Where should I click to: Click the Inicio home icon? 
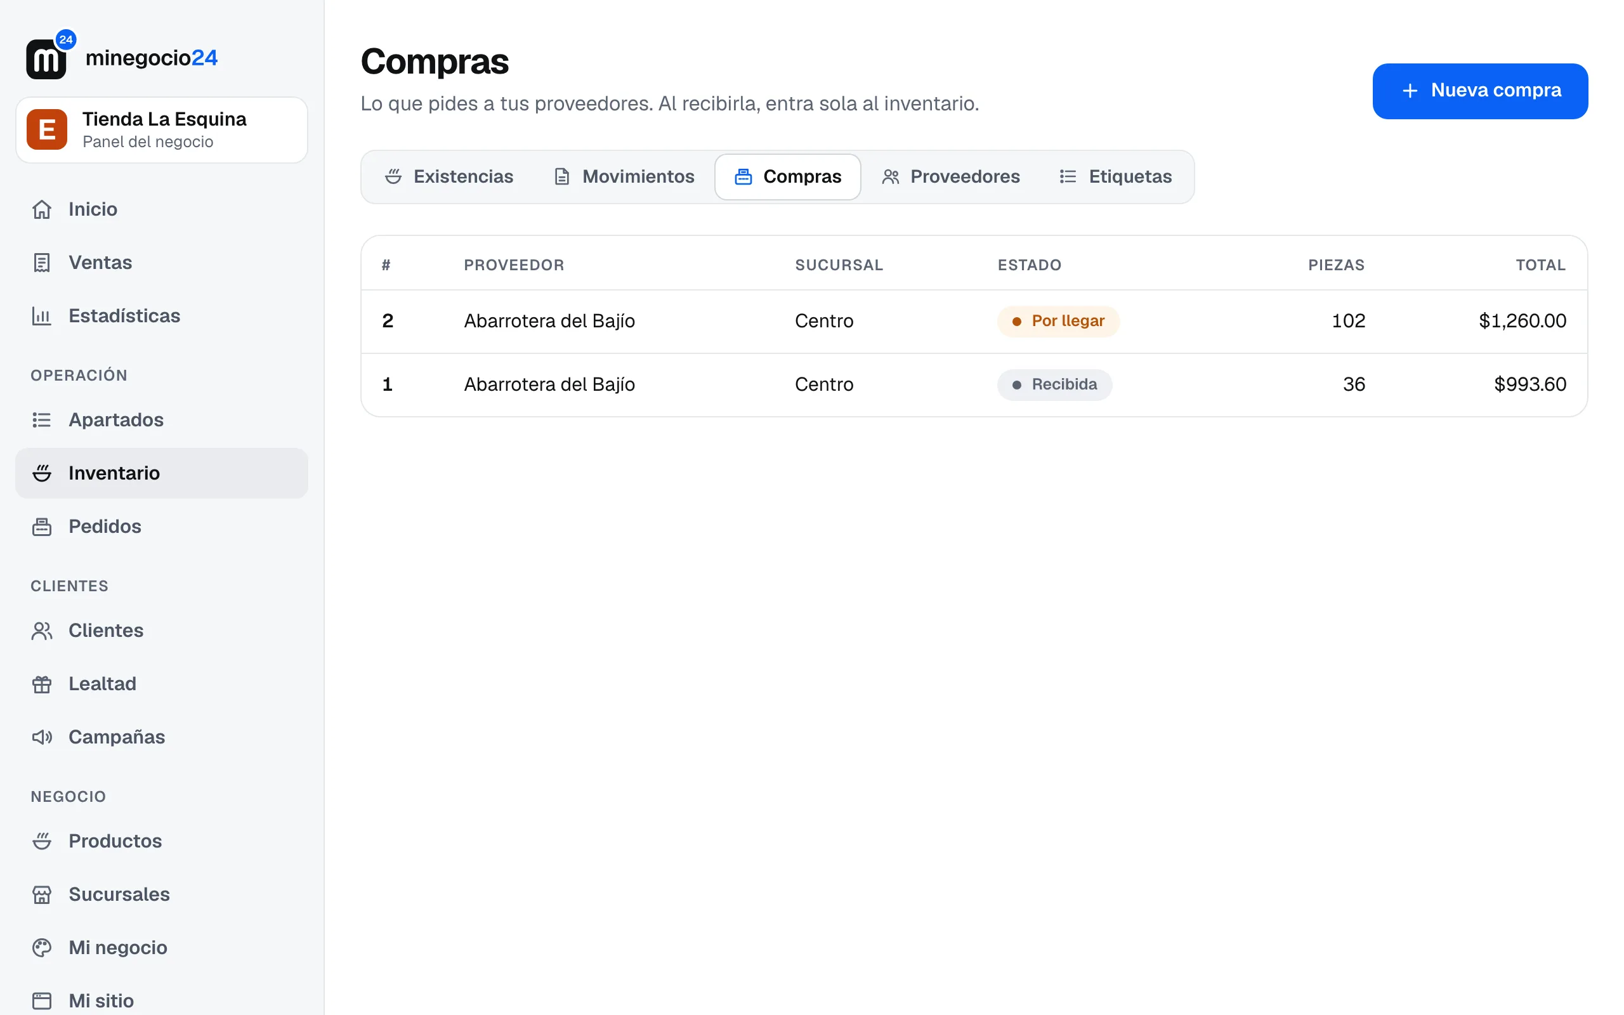pyautogui.click(x=42, y=209)
